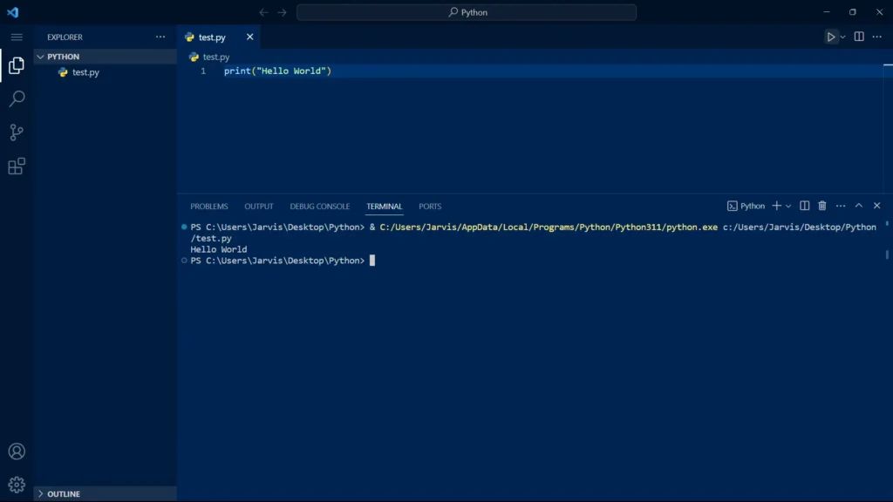
Task: Switch to the DEBUG CONSOLE tab
Action: pyautogui.click(x=319, y=206)
